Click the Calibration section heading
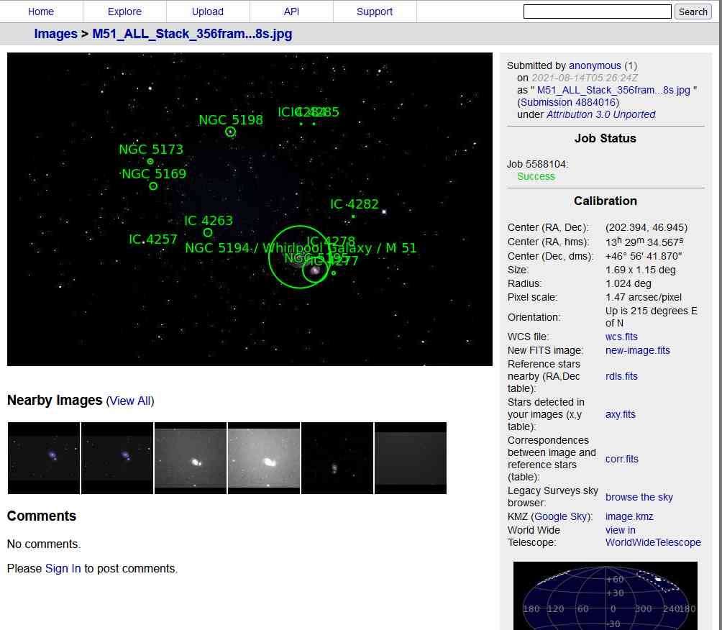The image size is (722, 630). pyautogui.click(x=605, y=201)
